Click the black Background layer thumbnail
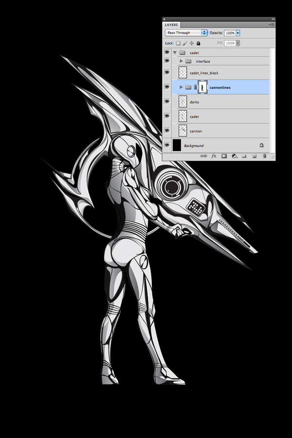Viewport: 292px width, 438px height. (x=177, y=145)
